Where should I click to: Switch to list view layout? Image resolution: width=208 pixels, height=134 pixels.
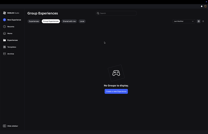click(x=203, y=21)
